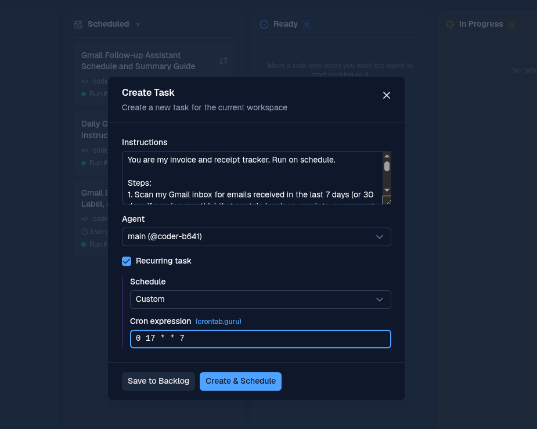Click the Scheduled column calendar icon
537x429 pixels.
pyautogui.click(x=78, y=24)
